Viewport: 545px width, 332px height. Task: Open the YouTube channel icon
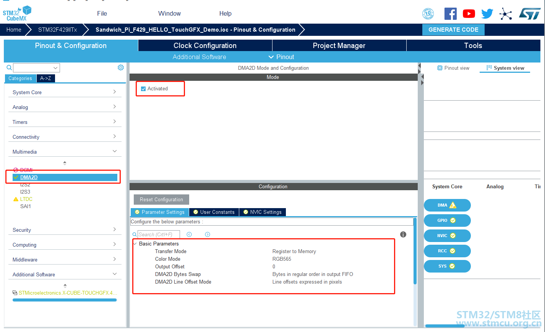(x=469, y=14)
